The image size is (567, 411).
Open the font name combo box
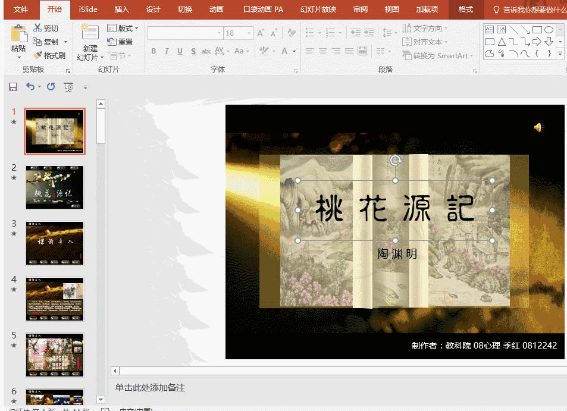pyautogui.click(x=185, y=33)
